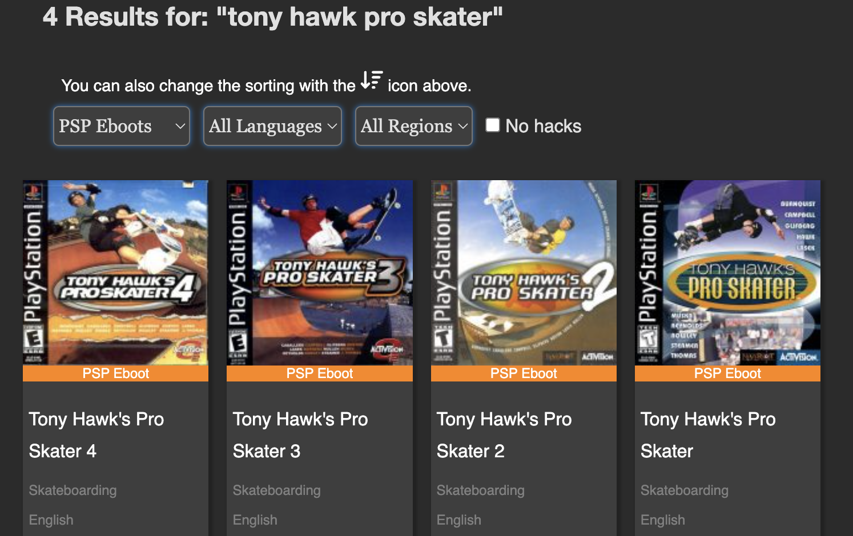This screenshot has width=853, height=536.
Task: Expand the PSP Eboots platform dropdown
Action: click(122, 126)
